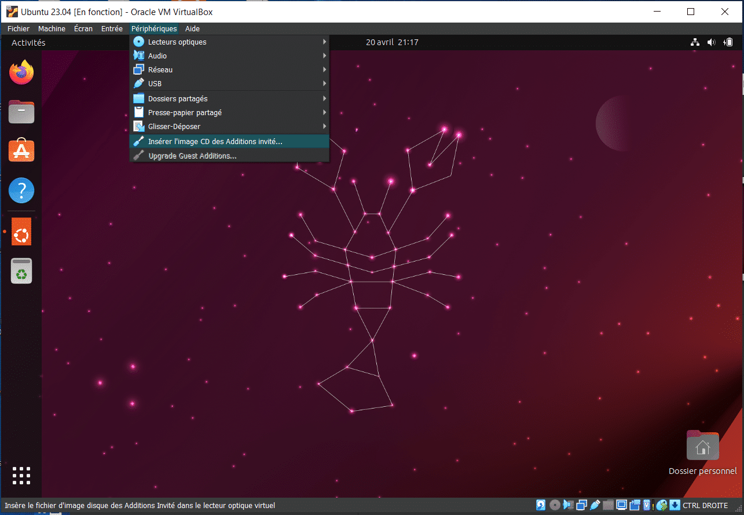This screenshot has height=515, width=744.
Task: Click the shared folders status icon
Action: (x=608, y=505)
